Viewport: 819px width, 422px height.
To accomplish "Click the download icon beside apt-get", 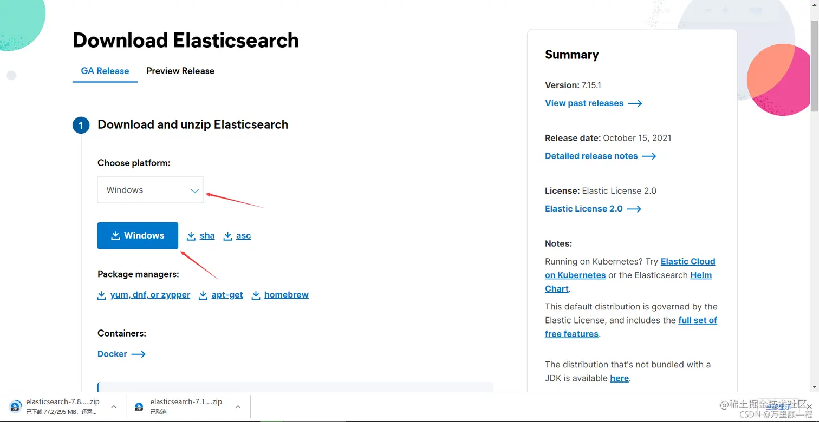I will point(203,295).
